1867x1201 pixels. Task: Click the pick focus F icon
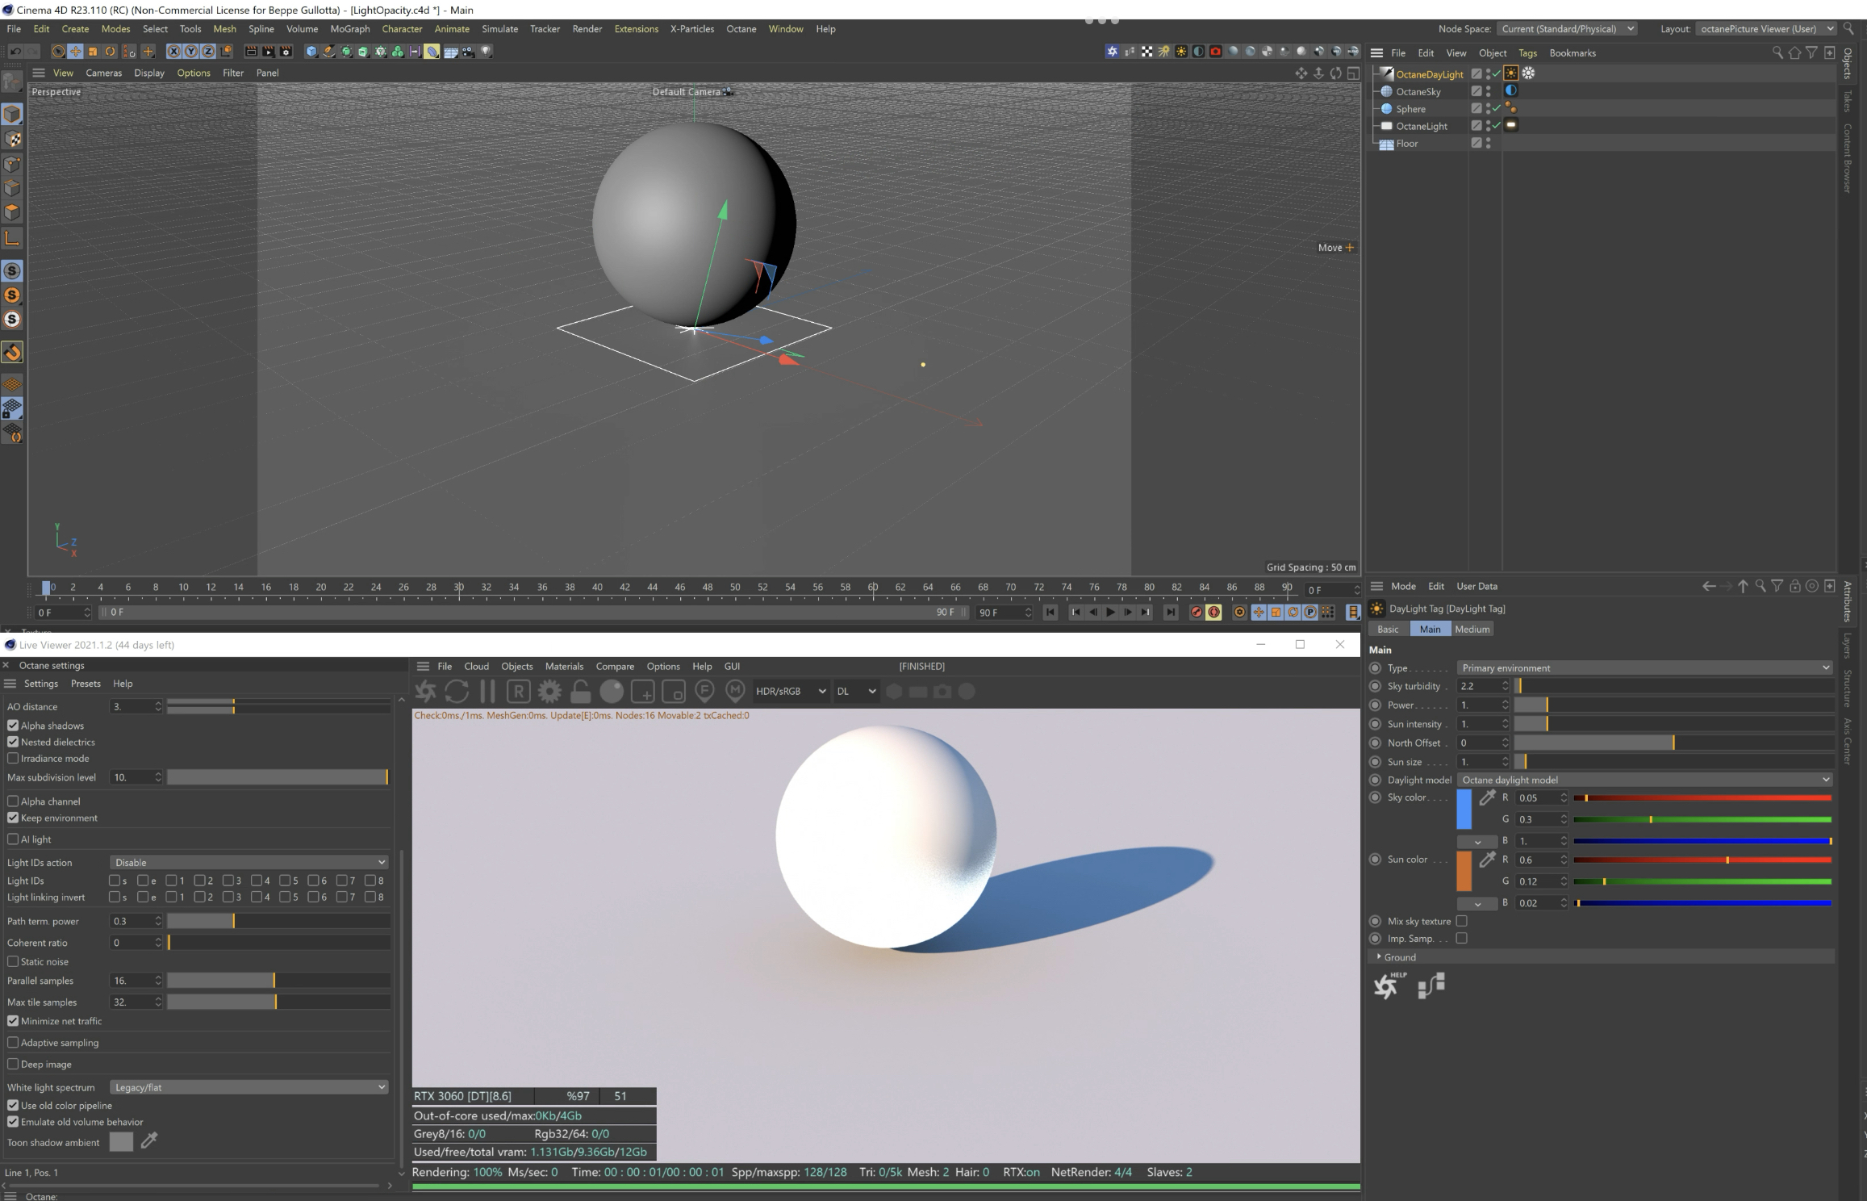pyautogui.click(x=704, y=691)
